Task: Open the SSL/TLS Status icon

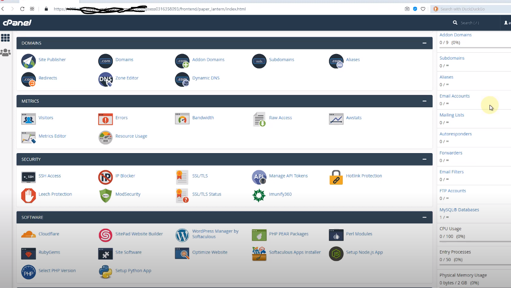Action: [182, 195]
